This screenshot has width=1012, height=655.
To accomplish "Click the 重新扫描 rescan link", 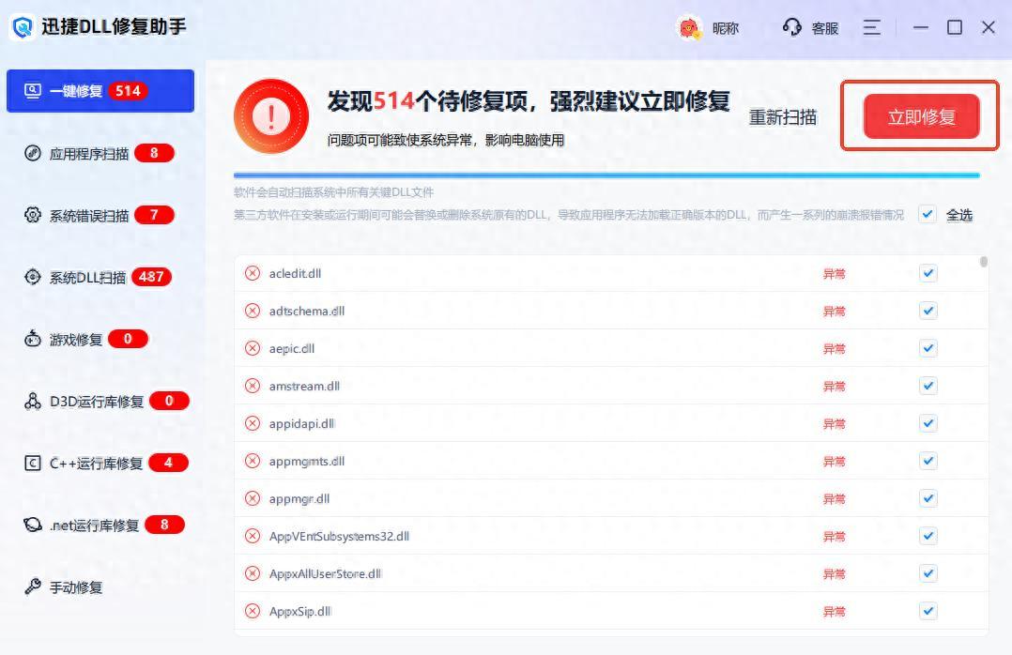I will click(782, 117).
